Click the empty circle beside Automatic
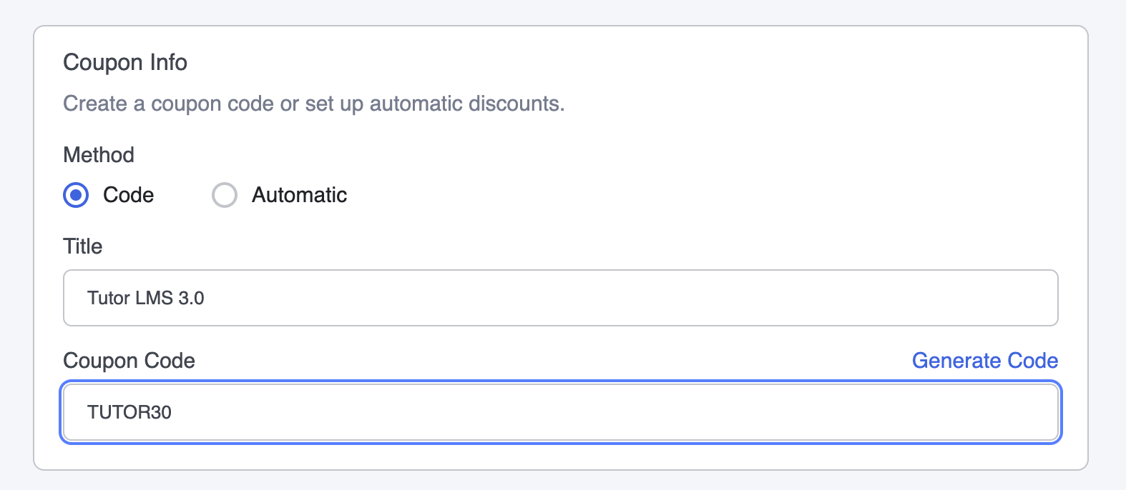The height and width of the screenshot is (490, 1126). click(x=225, y=195)
